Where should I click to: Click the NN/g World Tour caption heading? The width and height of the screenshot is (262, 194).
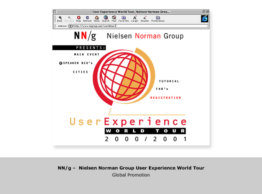[131, 168]
